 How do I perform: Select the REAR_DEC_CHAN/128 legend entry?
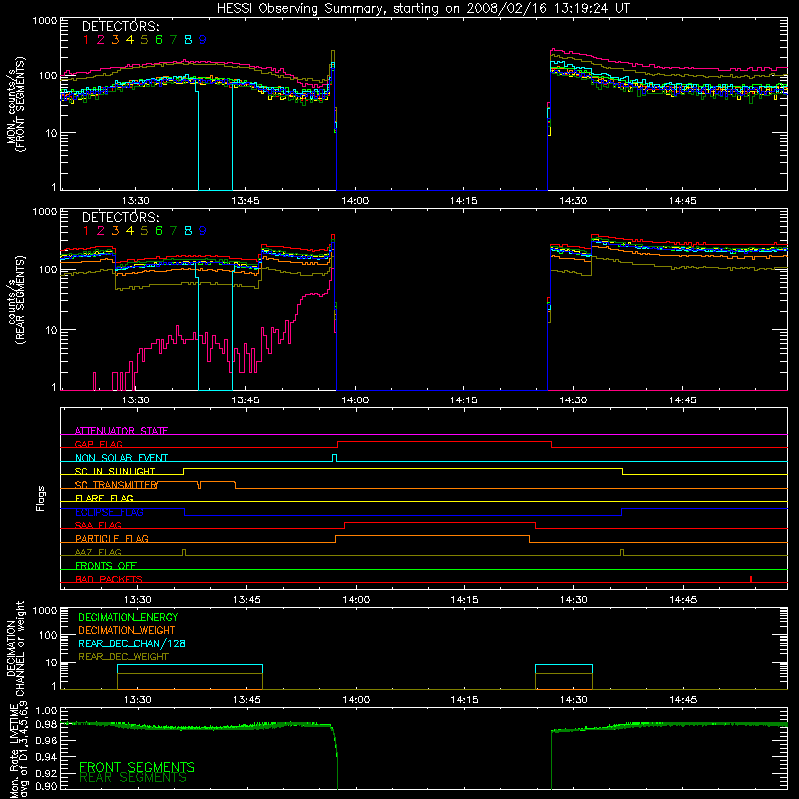(132, 644)
